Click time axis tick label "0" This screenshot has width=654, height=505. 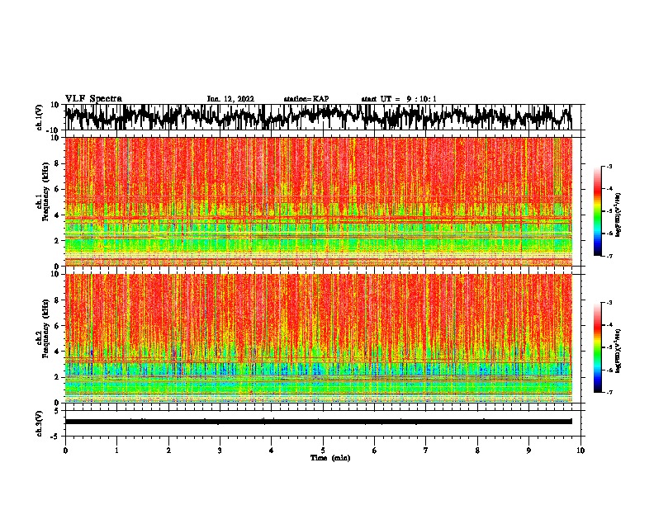(x=65, y=451)
